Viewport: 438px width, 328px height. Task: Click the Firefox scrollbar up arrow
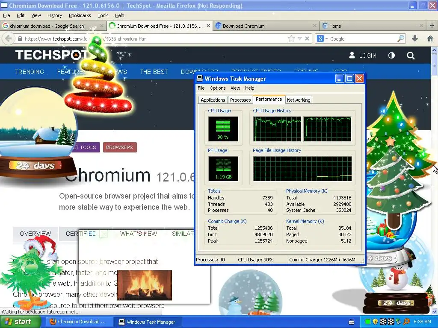click(x=434, y=50)
